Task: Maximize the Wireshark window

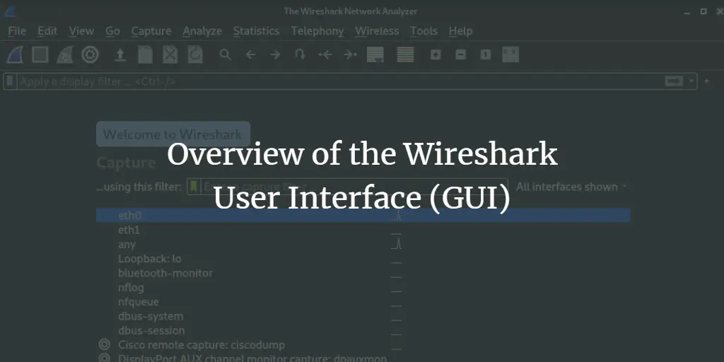Action: pos(703,11)
